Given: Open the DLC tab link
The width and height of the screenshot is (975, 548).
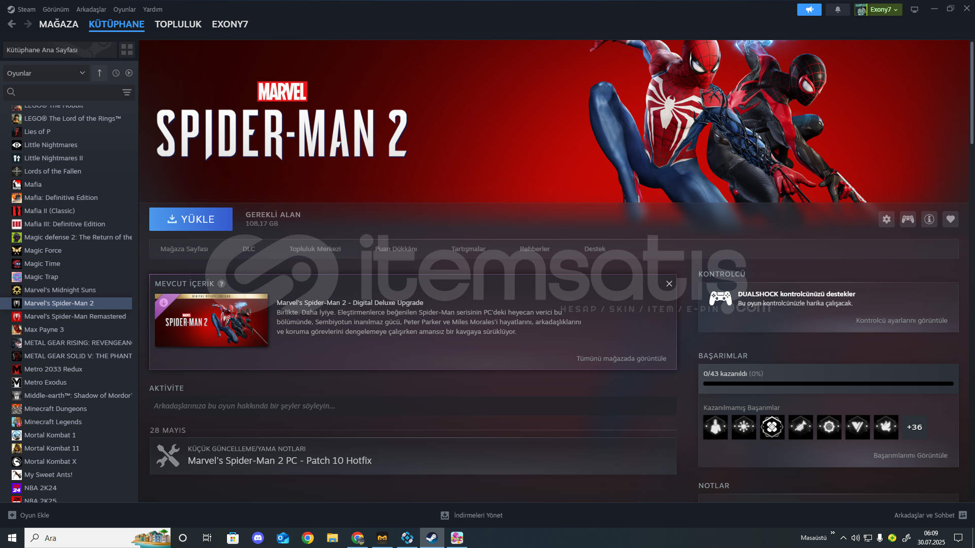Looking at the screenshot, I should click(249, 249).
